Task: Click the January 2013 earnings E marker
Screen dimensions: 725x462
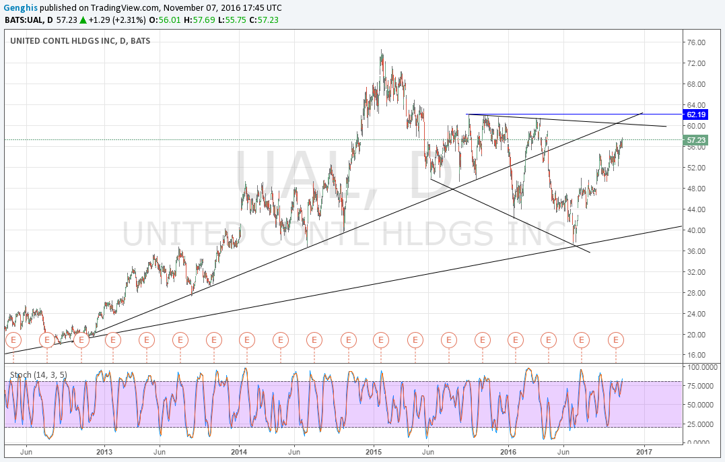Action: [x=113, y=340]
